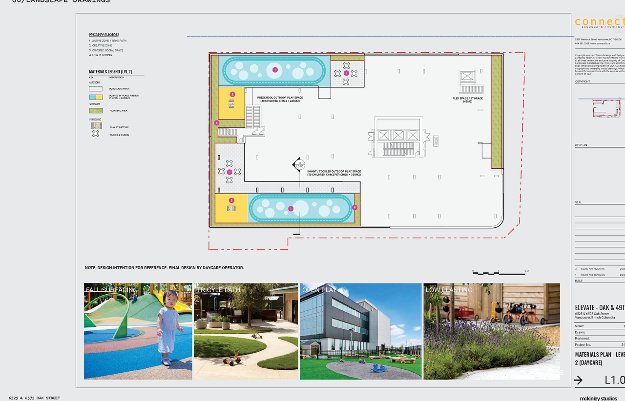Open the Fall Surfacing reference photo

pyautogui.click(x=138, y=331)
